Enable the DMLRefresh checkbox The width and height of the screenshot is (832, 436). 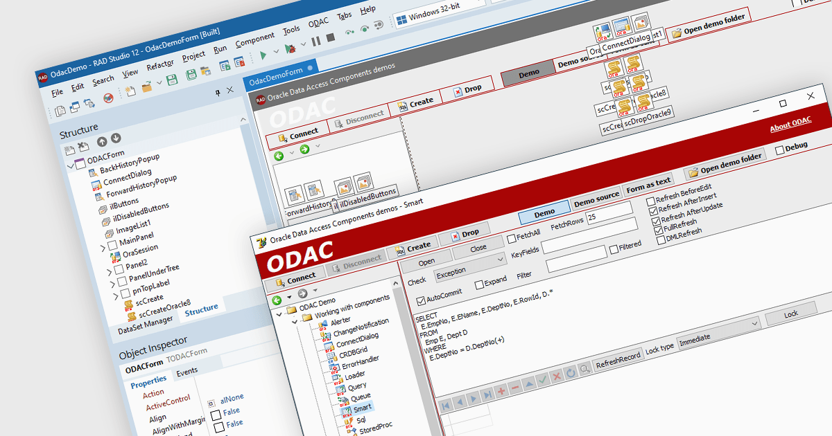tap(661, 240)
